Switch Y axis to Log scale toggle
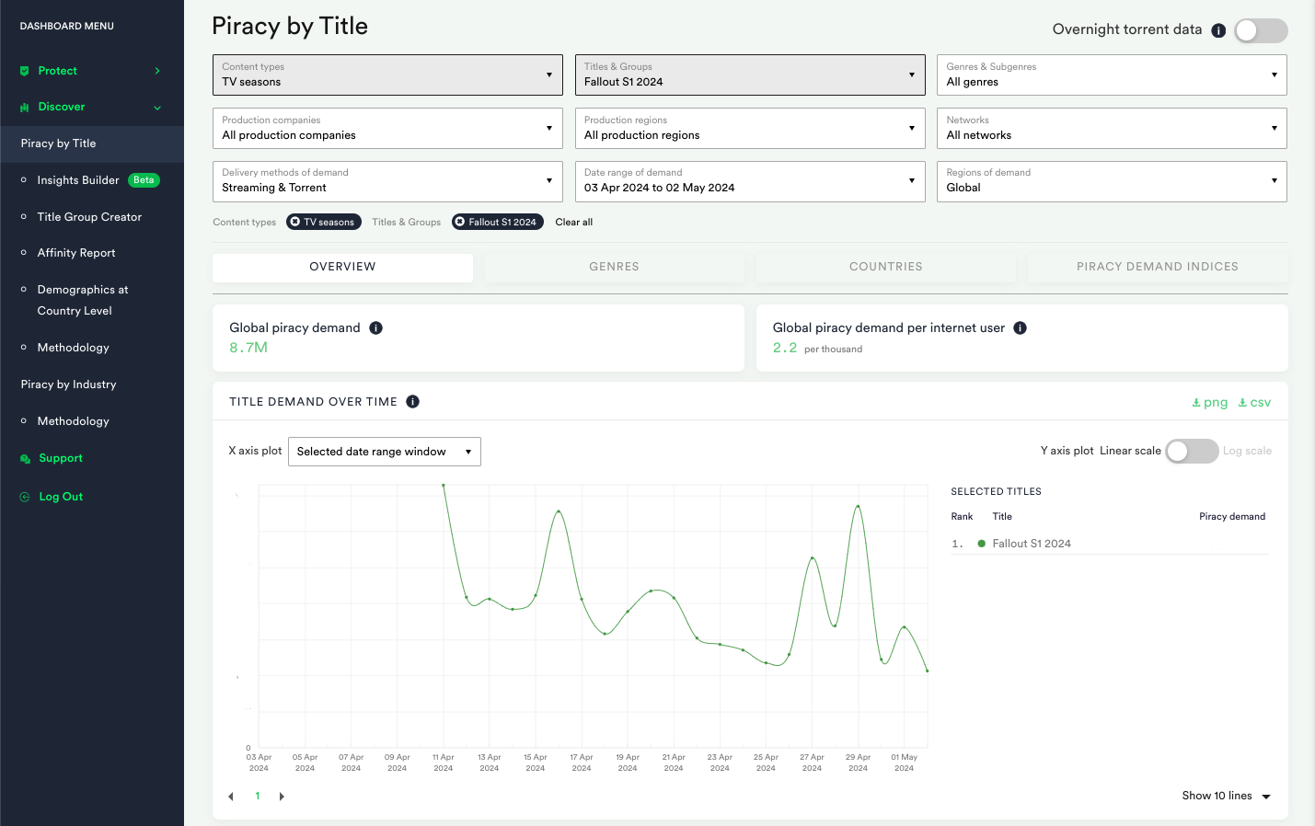This screenshot has width=1315, height=826. tap(1192, 451)
